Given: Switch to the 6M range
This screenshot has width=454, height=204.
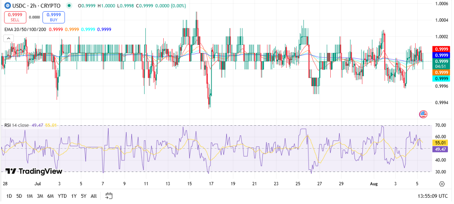Looking at the screenshot, I should (x=50, y=196).
